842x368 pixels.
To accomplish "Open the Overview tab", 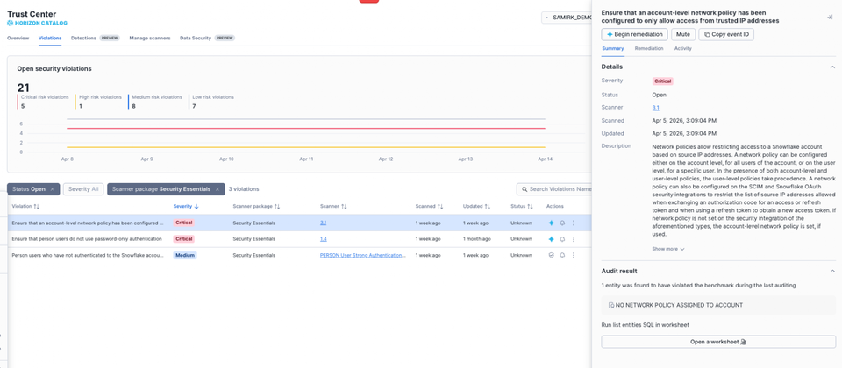I will tap(18, 38).
